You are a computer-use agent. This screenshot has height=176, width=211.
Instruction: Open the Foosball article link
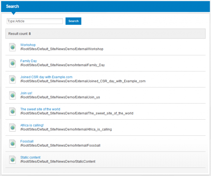pyautogui.click(x=27, y=141)
